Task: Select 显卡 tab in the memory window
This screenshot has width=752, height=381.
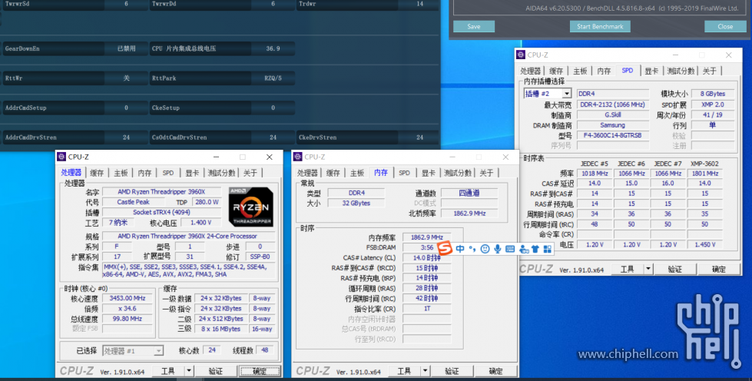Action: pos(429,173)
